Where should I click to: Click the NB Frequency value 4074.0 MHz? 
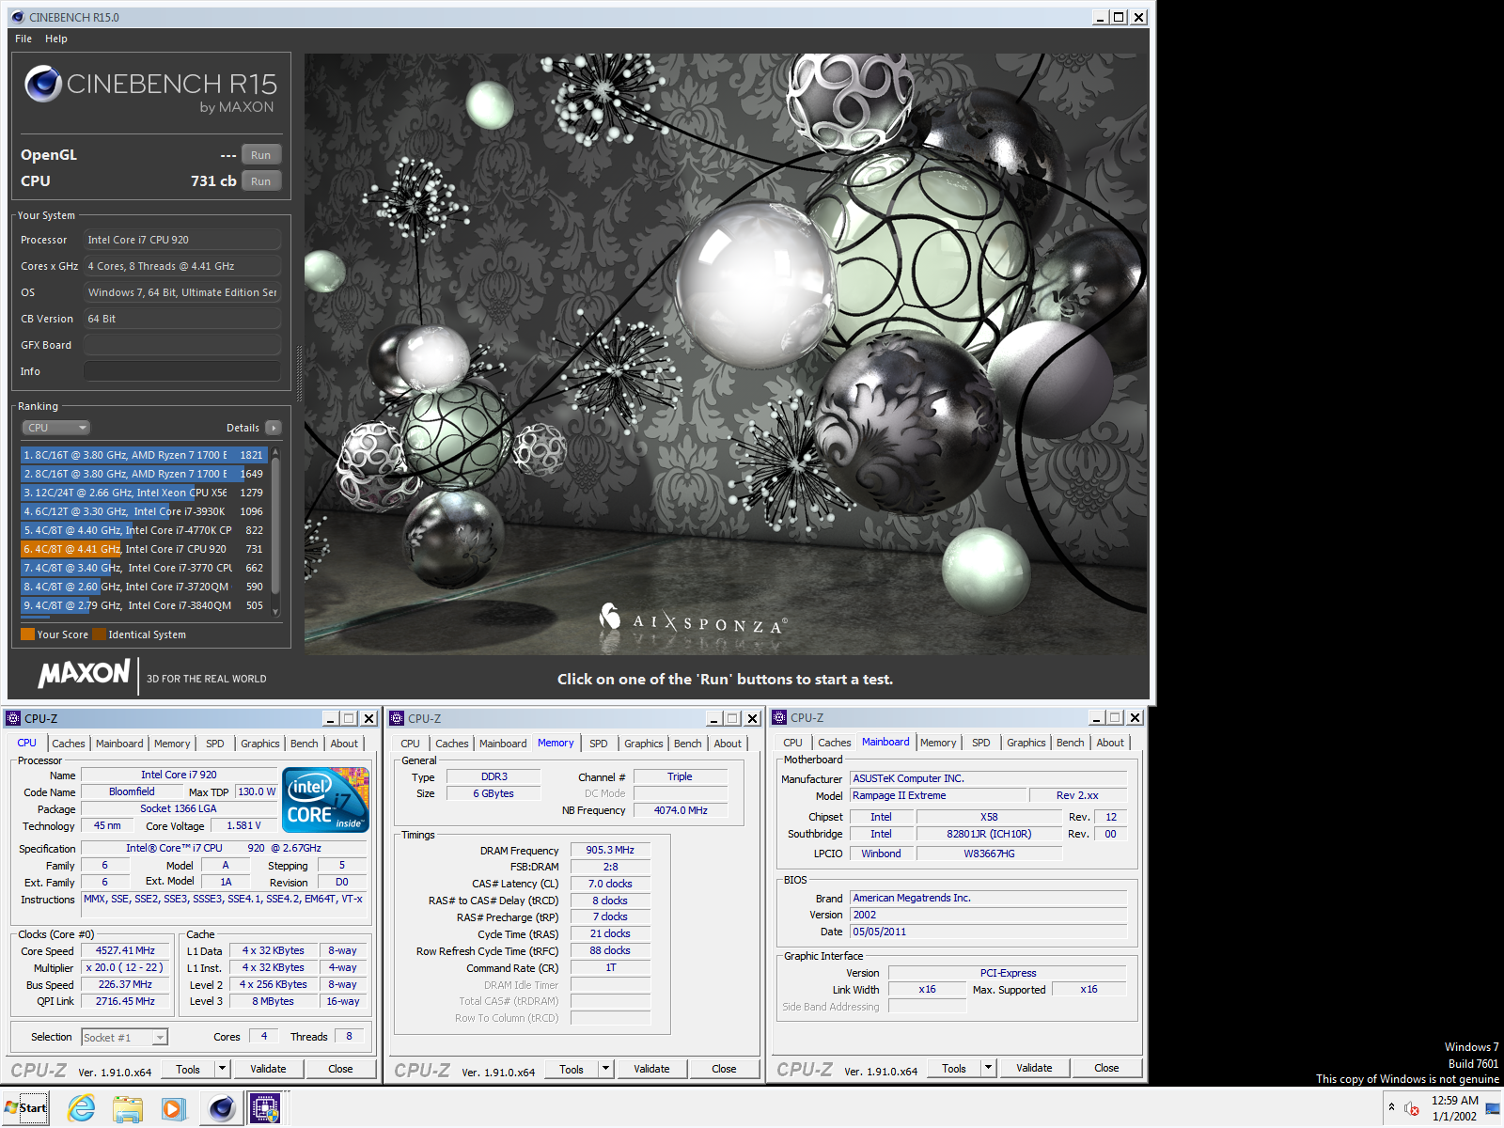click(681, 810)
